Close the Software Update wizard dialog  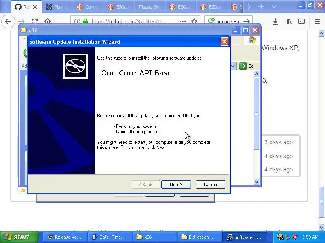pyautogui.click(x=225, y=42)
